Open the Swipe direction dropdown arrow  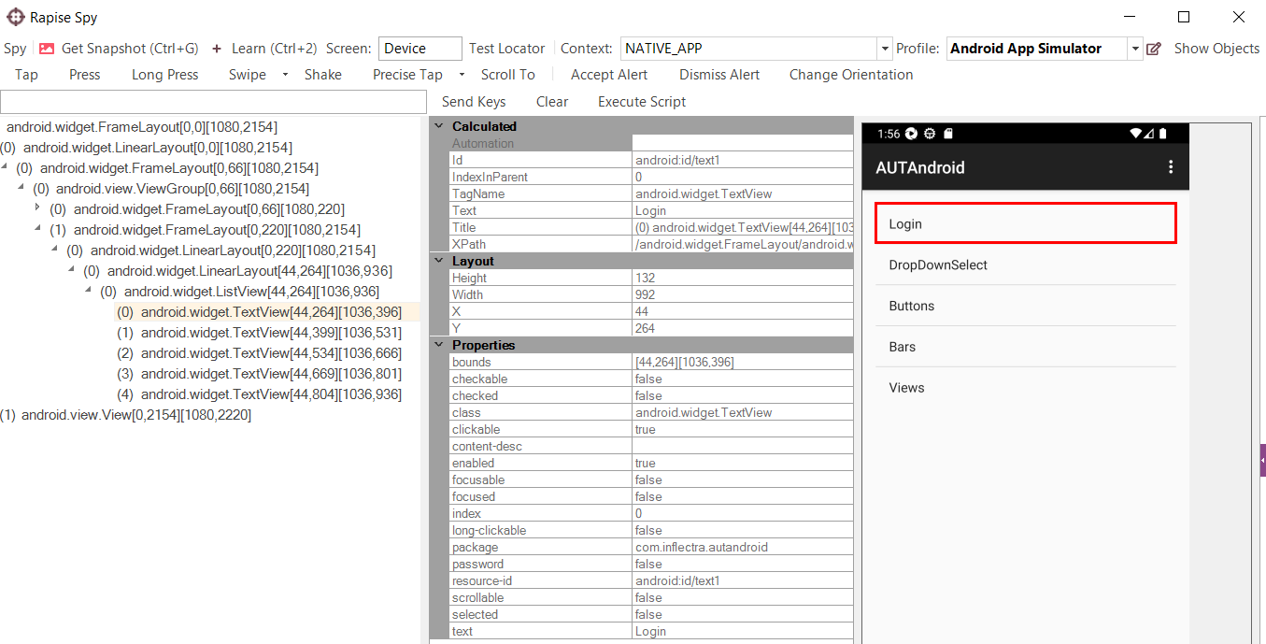285,75
